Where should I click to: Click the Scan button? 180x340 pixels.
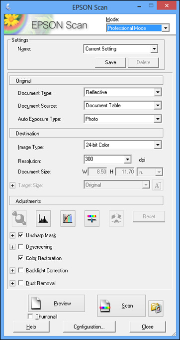[121, 306]
